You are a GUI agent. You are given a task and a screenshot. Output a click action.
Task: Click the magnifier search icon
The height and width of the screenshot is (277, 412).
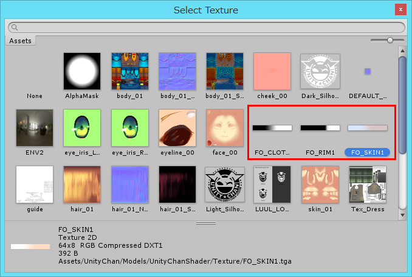pyautogui.click(x=15, y=27)
